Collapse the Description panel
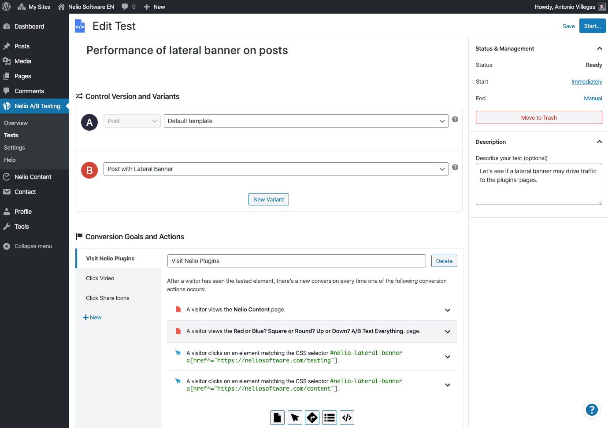 coord(599,142)
